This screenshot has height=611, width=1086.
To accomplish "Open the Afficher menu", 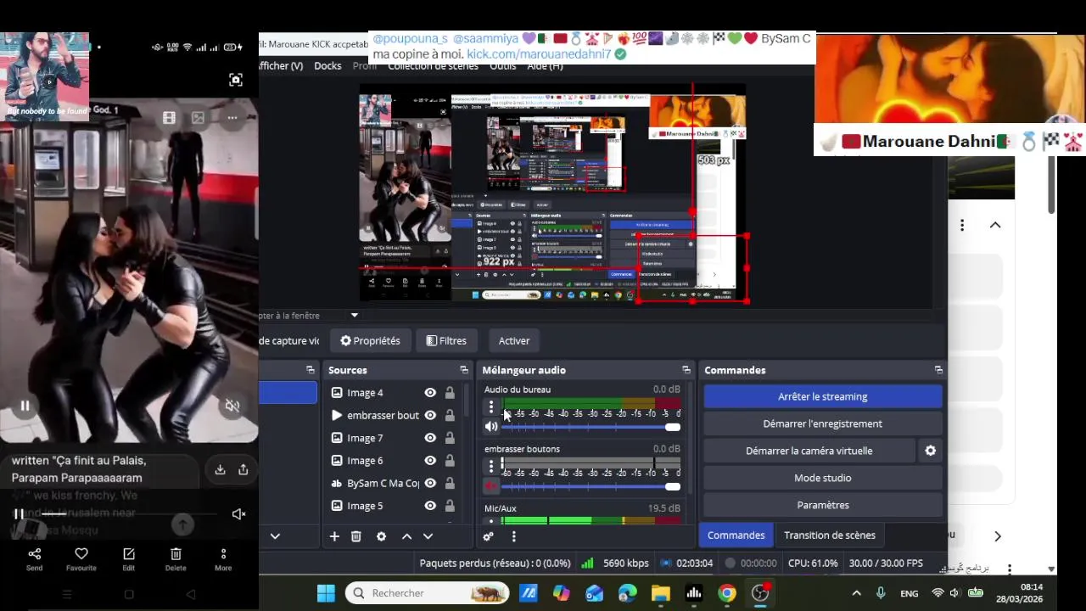I will pos(281,66).
